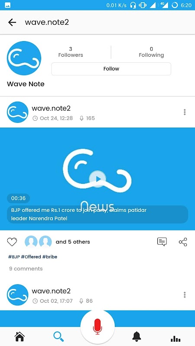195x346 pixels.
Task: Open the bar chart trending tab
Action: 175,339
